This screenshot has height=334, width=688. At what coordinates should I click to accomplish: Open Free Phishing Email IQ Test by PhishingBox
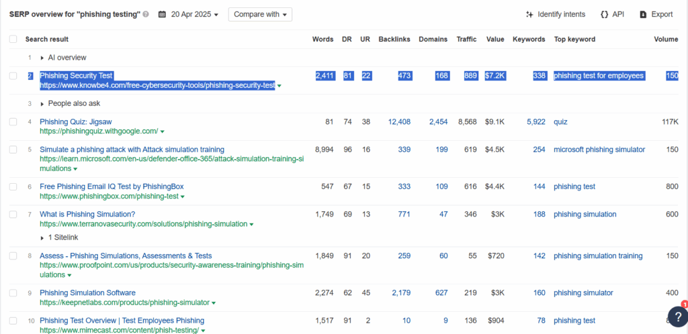pyautogui.click(x=112, y=186)
